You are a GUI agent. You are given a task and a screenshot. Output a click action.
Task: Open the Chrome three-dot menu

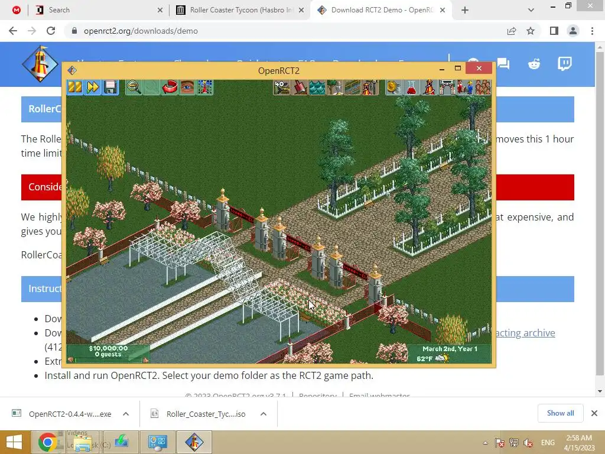(x=592, y=31)
